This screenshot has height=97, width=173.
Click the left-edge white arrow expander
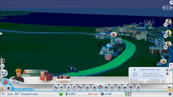1,33
